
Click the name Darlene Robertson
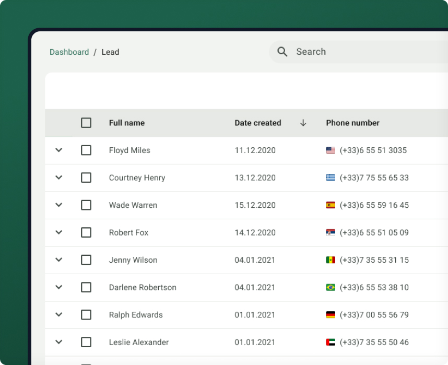pos(143,288)
